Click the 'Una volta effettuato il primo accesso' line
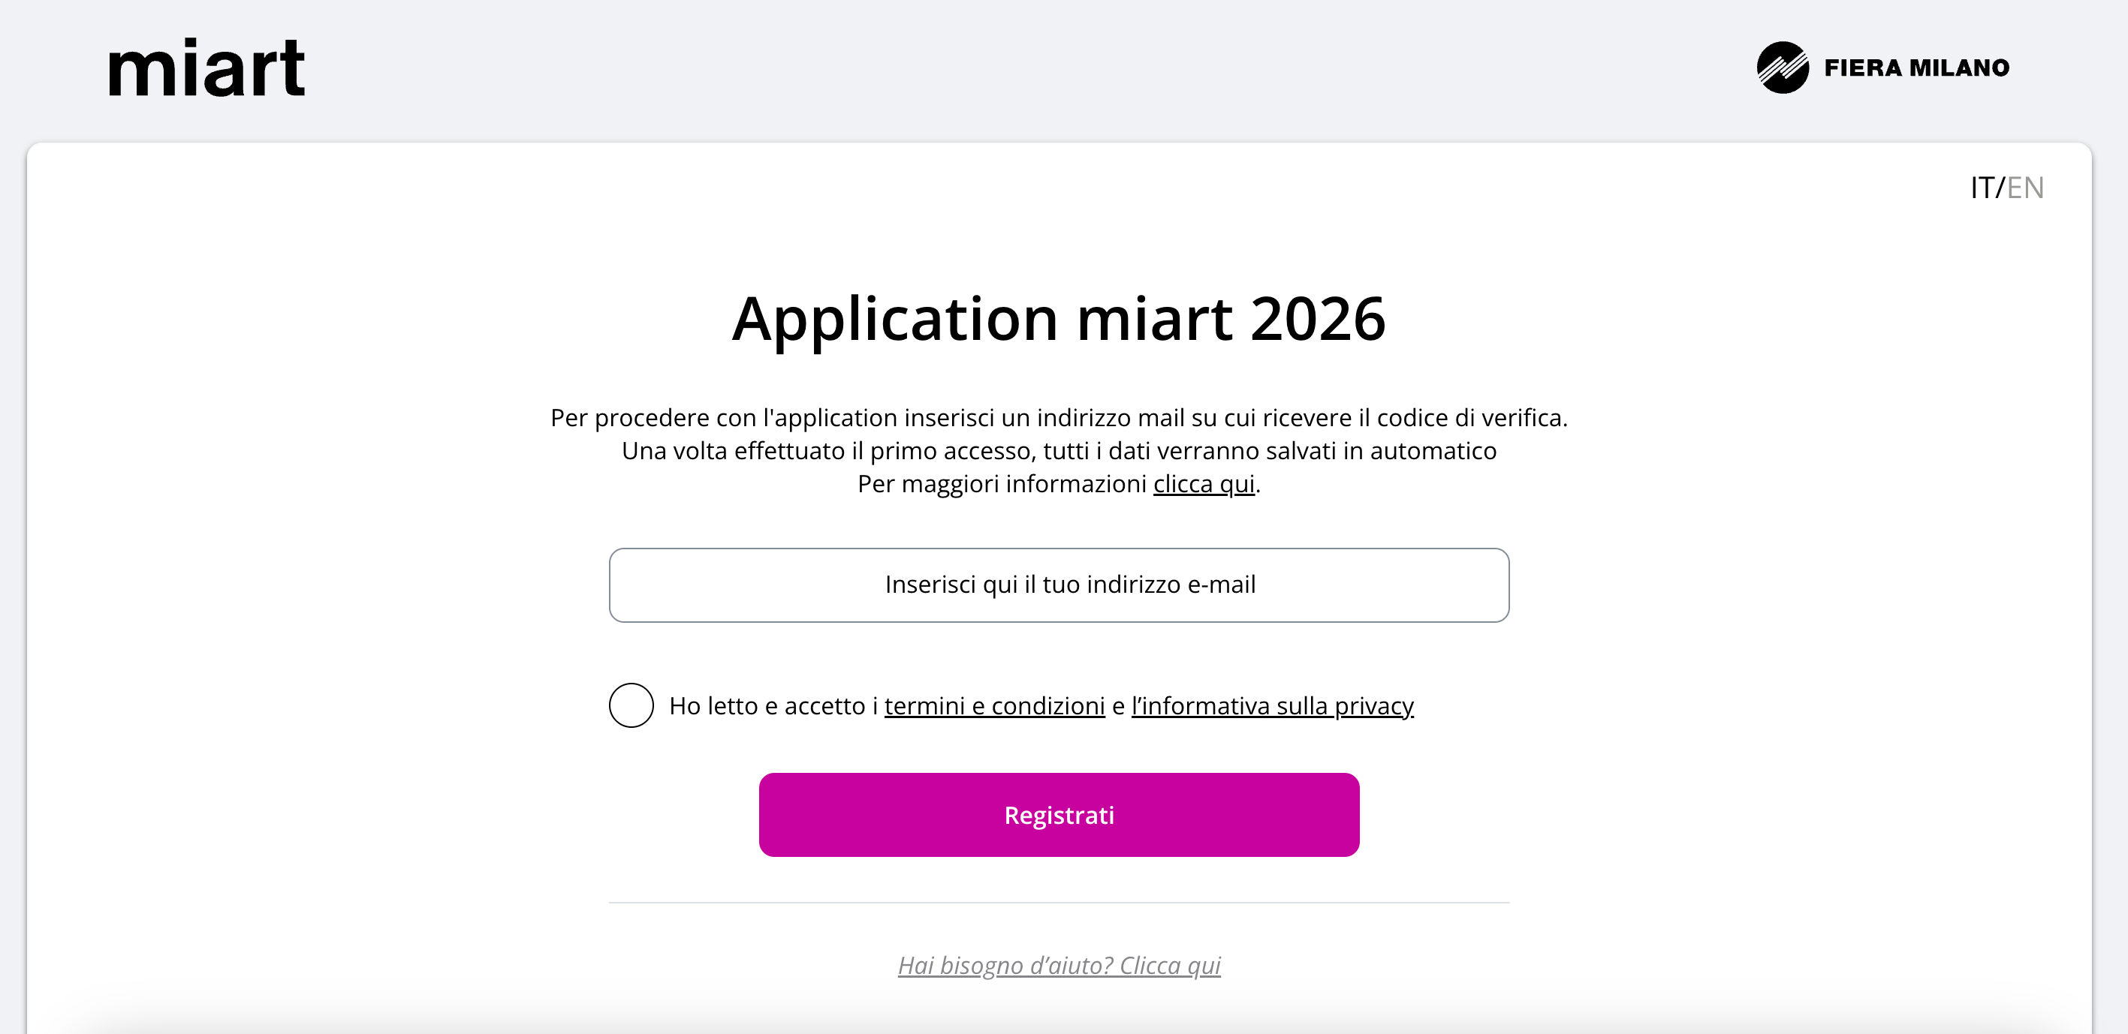2128x1034 pixels. click(1059, 450)
